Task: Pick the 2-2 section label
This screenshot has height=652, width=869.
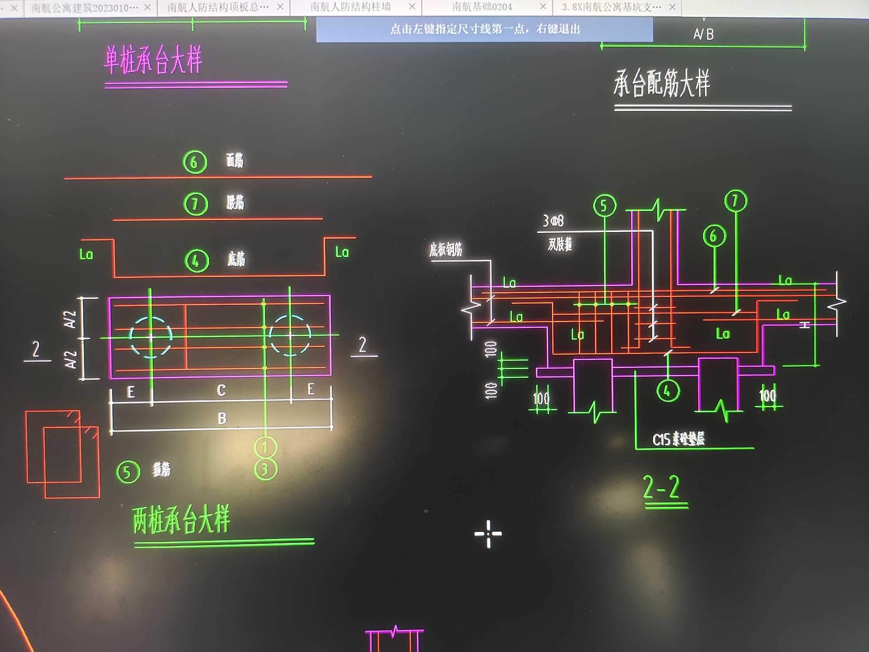Action: (x=661, y=487)
